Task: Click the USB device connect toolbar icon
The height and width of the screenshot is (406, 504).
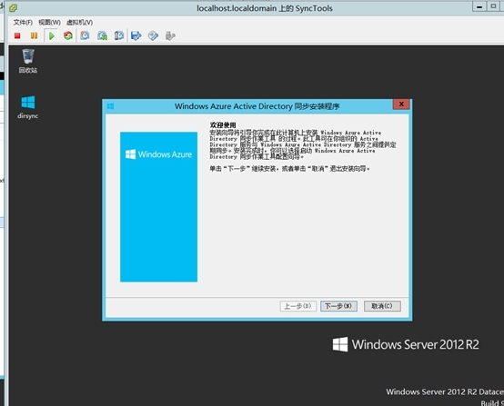Action: pyautogui.click(x=170, y=35)
